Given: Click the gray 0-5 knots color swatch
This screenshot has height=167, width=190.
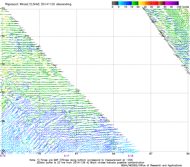Looking at the screenshot, I should (x=115, y=3).
